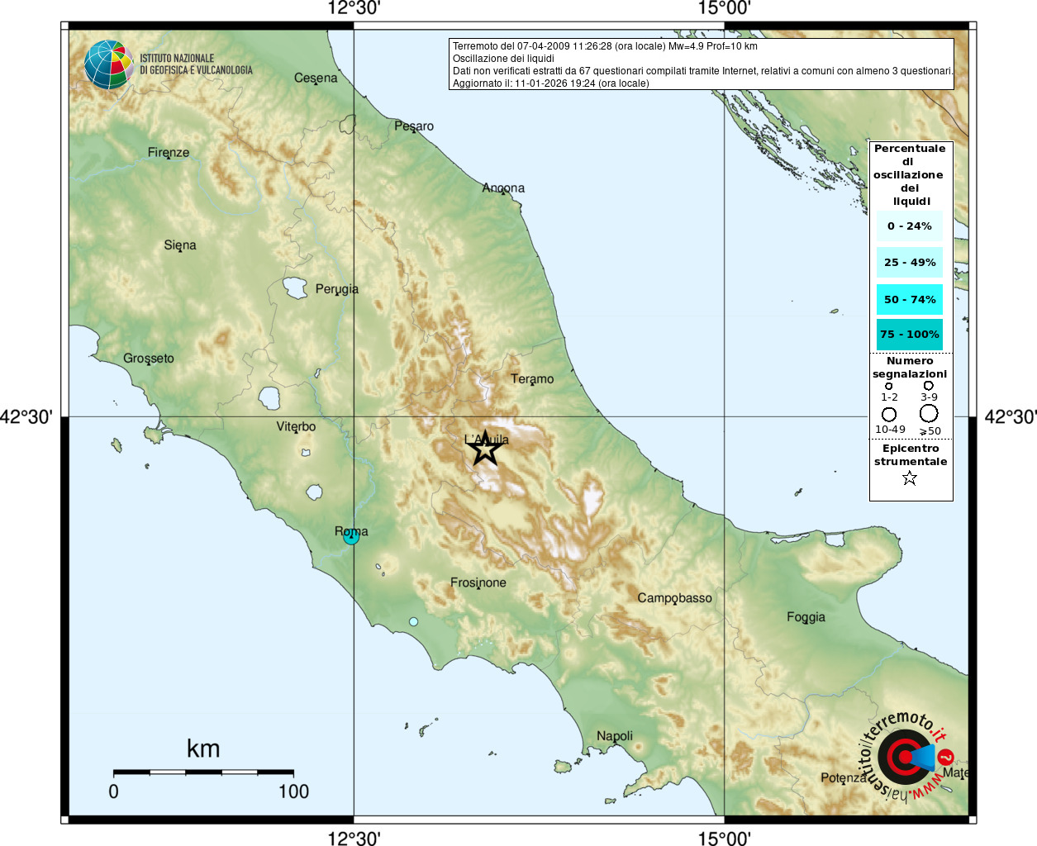
Task: Click the epicenter star near L'Aquila
Action: 485,449
